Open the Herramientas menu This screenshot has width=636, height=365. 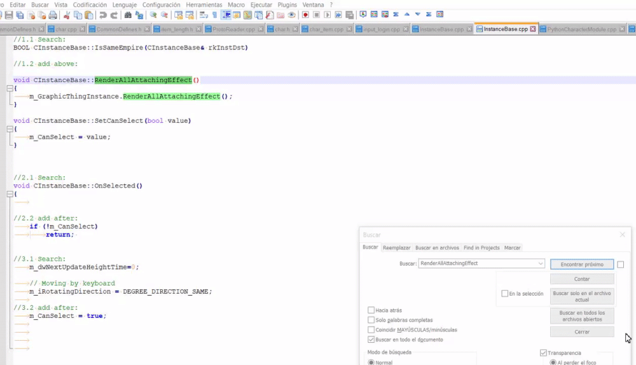tap(204, 5)
